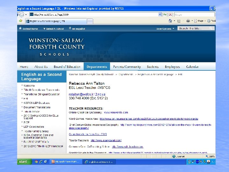Screen dimensions: 229x172
Task: Click WSFCS LEP Database sidebar link
Action: click(x=37, y=103)
